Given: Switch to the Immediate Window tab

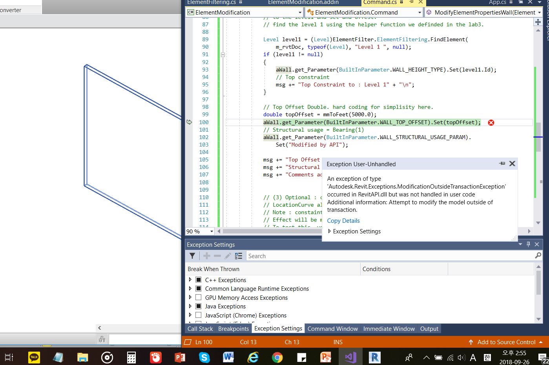Looking at the screenshot, I should coord(388,328).
